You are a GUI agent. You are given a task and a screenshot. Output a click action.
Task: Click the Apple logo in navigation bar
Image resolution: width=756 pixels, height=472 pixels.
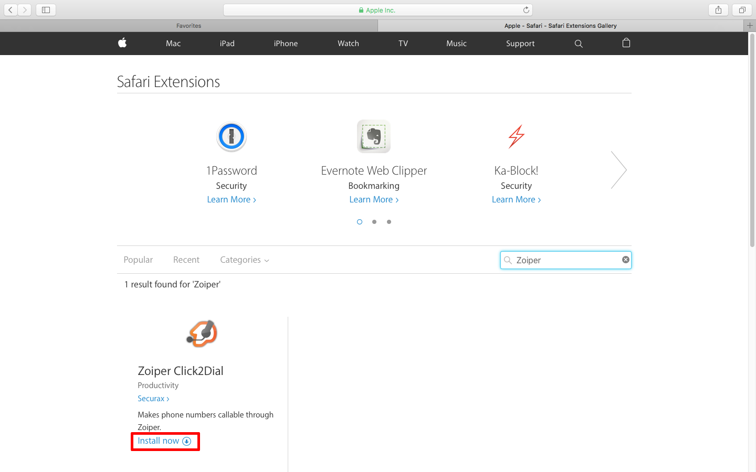(122, 43)
